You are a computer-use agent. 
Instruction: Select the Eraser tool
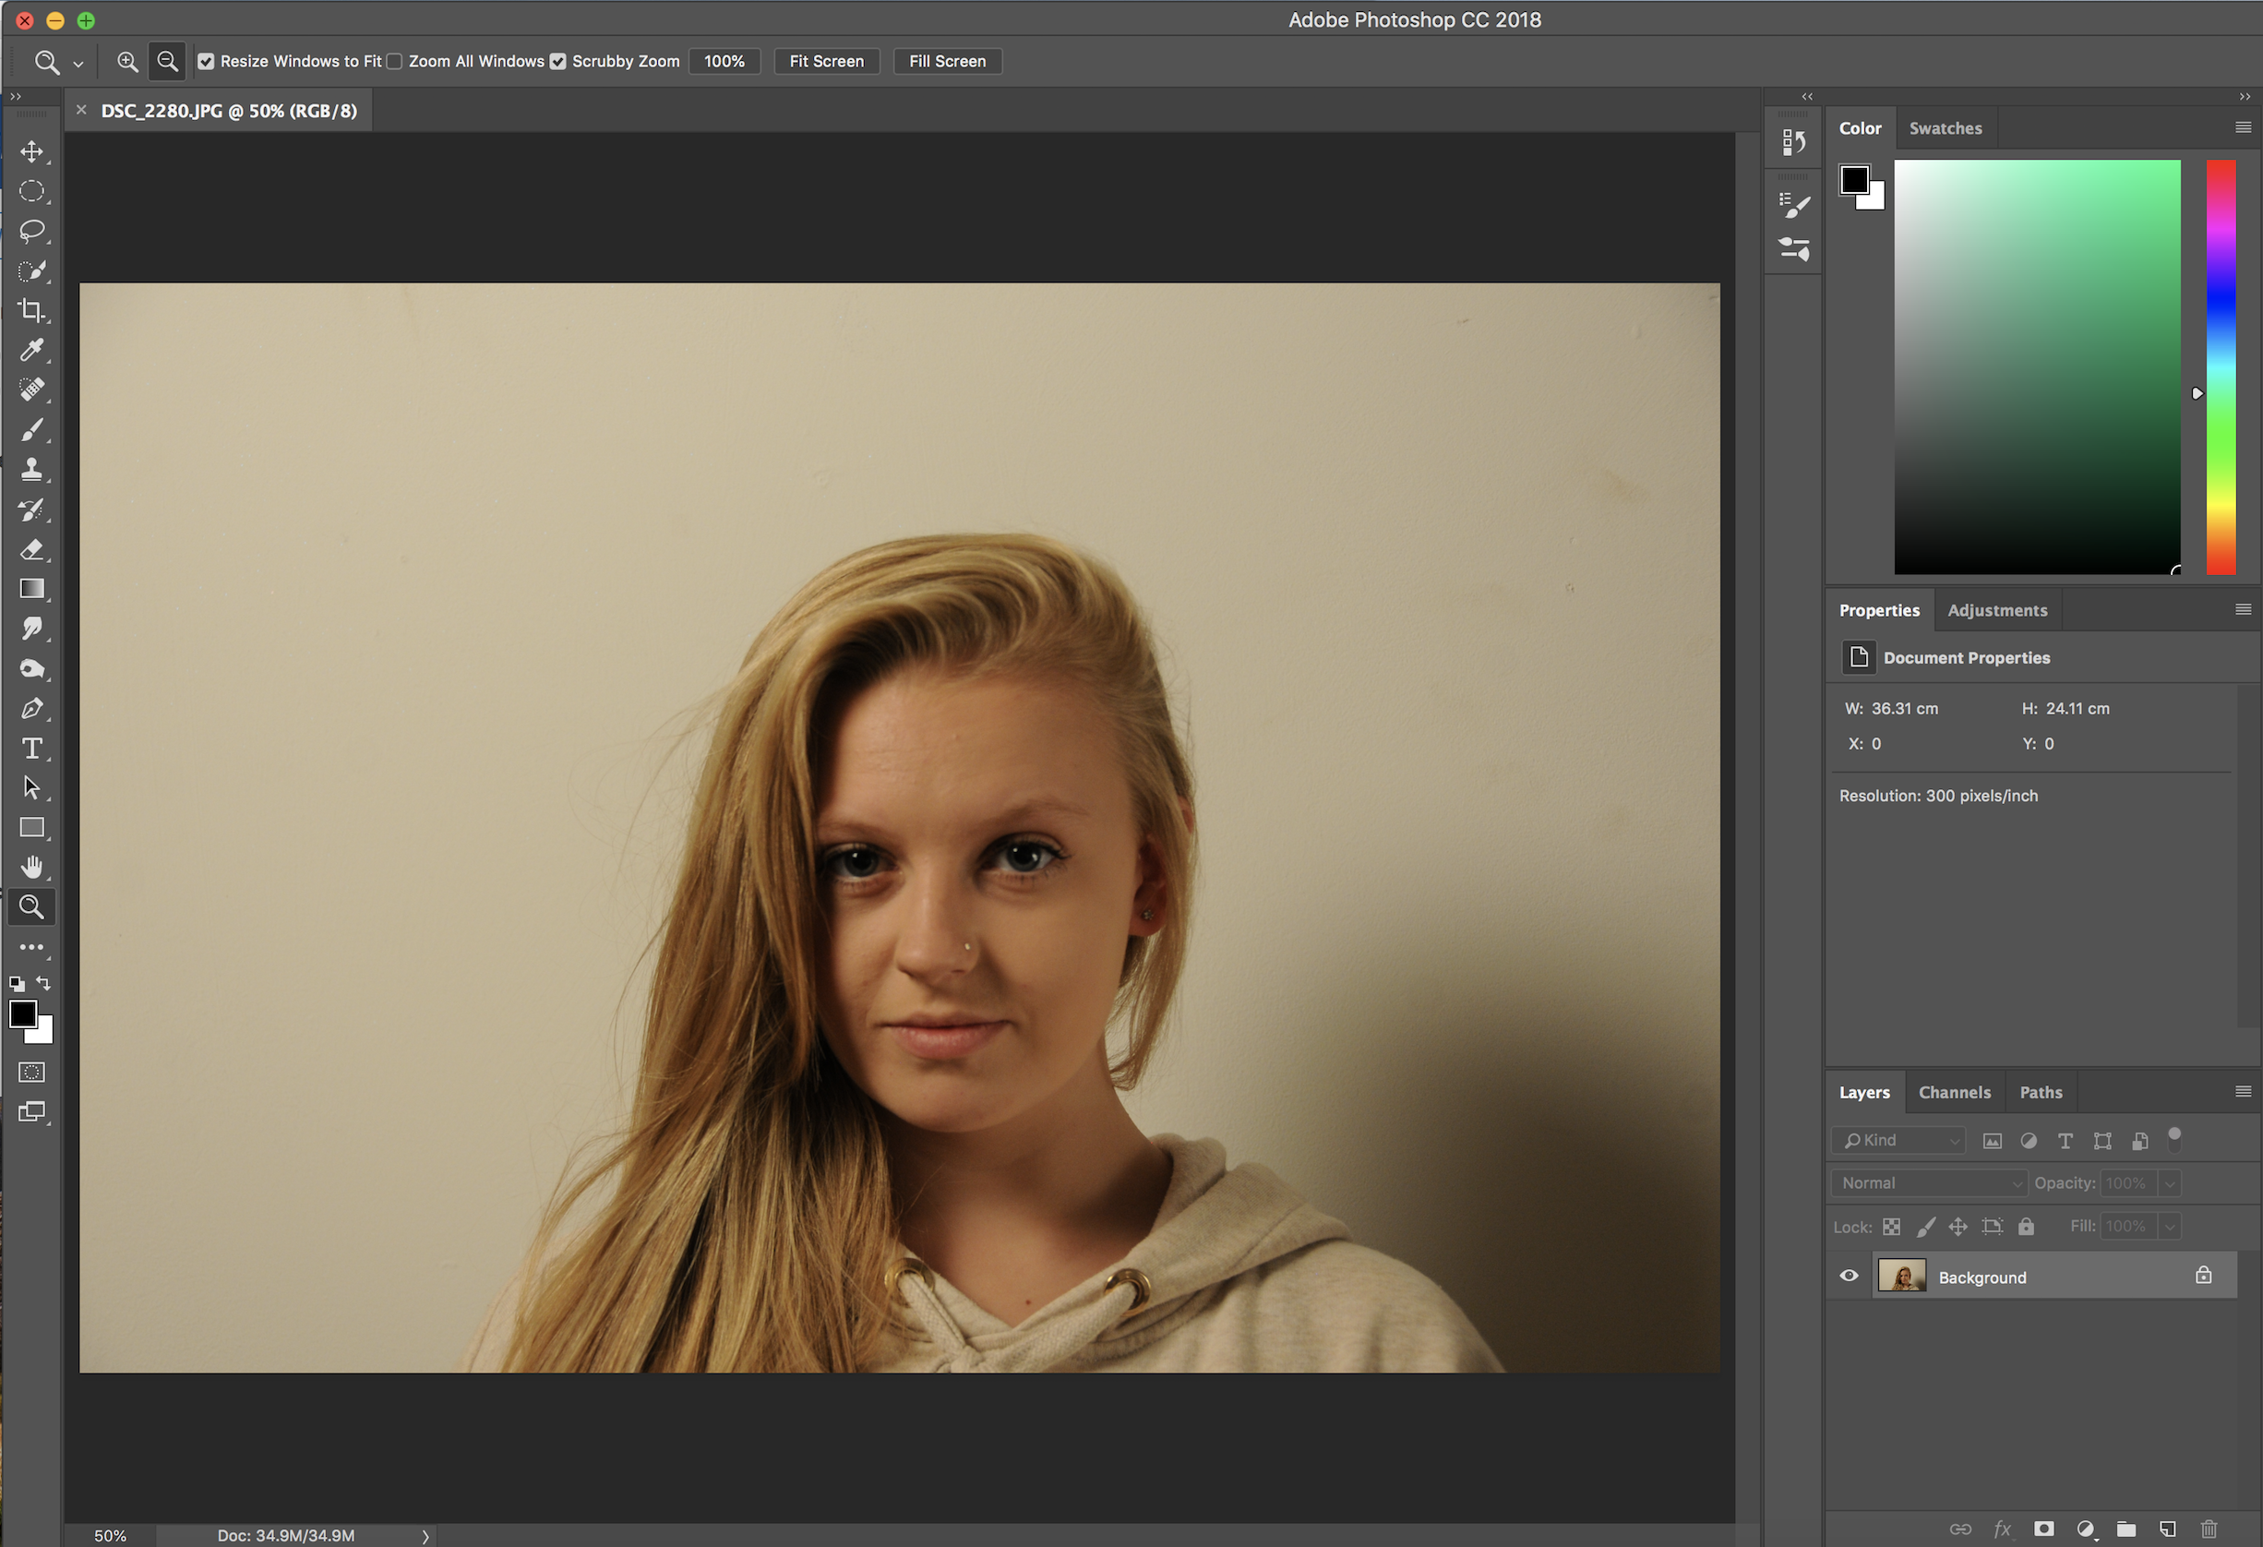pos(32,550)
